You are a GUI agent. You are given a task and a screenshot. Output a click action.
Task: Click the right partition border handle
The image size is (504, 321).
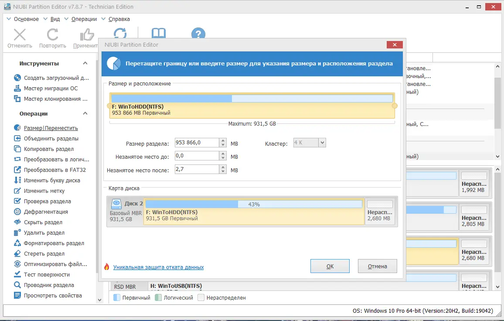pos(395,106)
